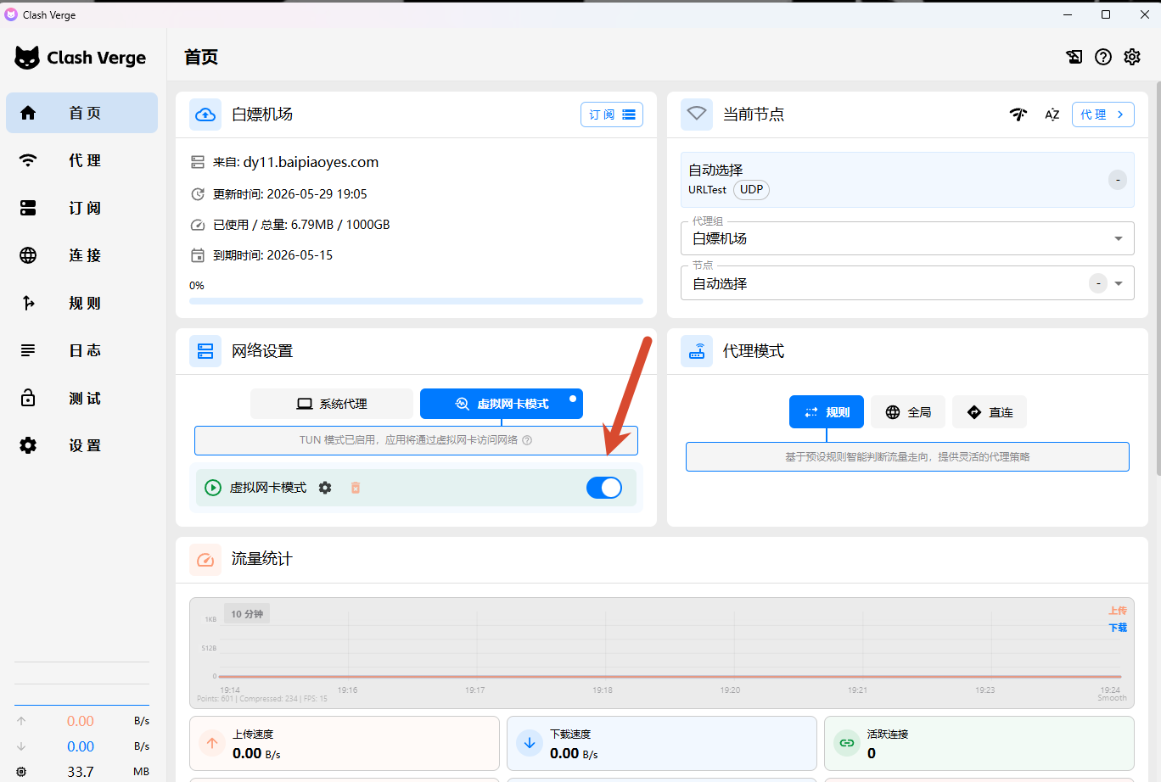Click the UDP chip under 自动选择

[751, 190]
